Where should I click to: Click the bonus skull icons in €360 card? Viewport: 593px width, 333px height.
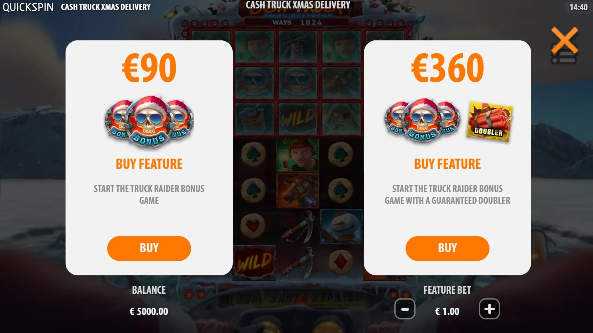[x=422, y=120]
